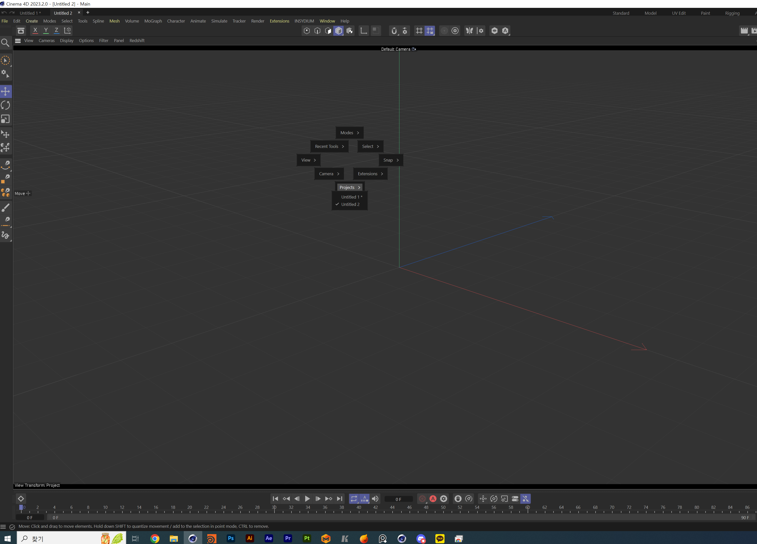Toggle timeline sound speaker
The width and height of the screenshot is (757, 544).
[x=375, y=499]
